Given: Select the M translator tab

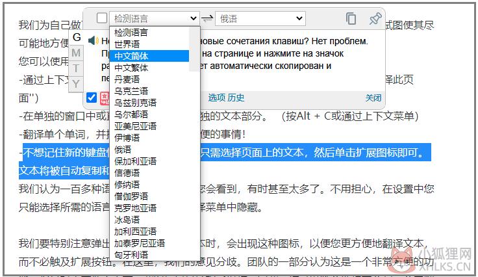Looking at the screenshot, I should (x=76, y=53).
